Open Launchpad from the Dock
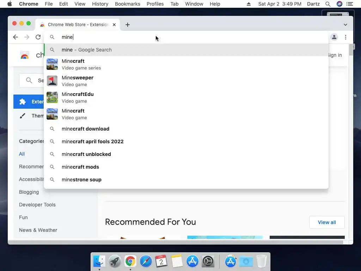This screenshot has height=271, width=361. click(115, 261)
